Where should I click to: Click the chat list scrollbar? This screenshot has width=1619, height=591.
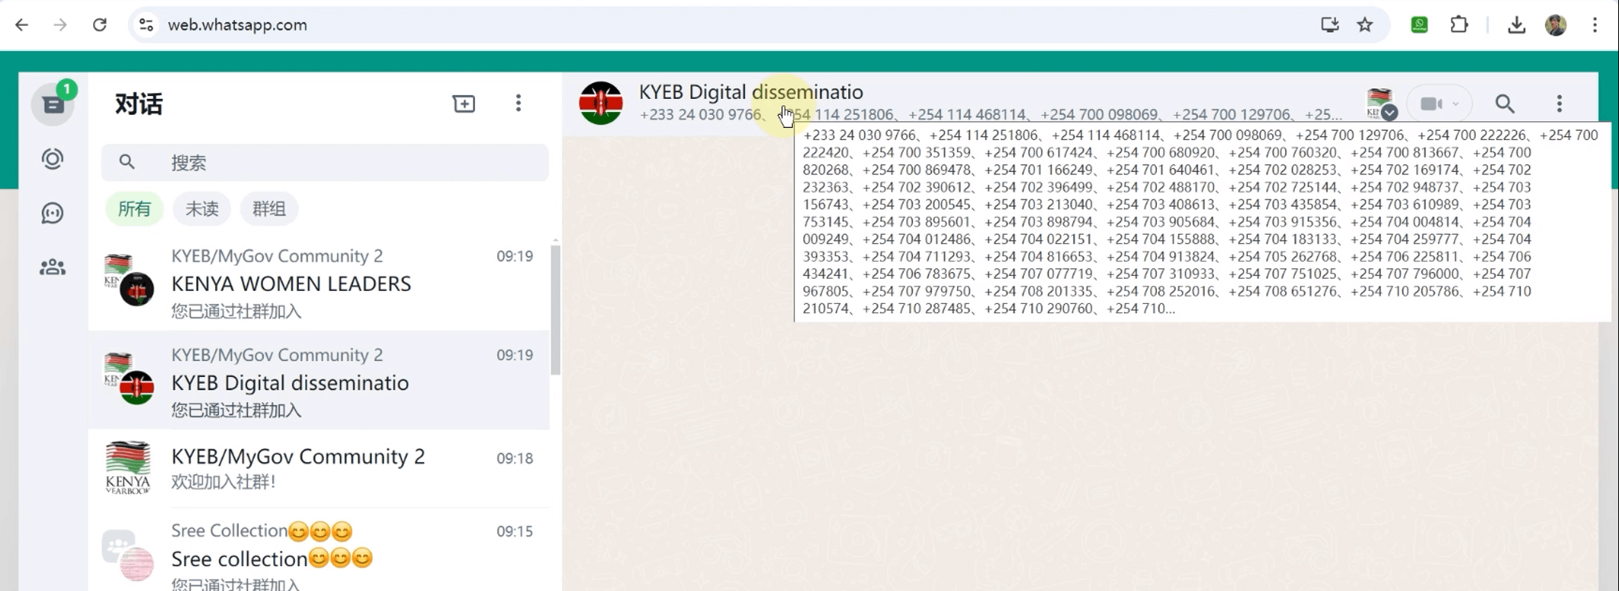[555, 308]
